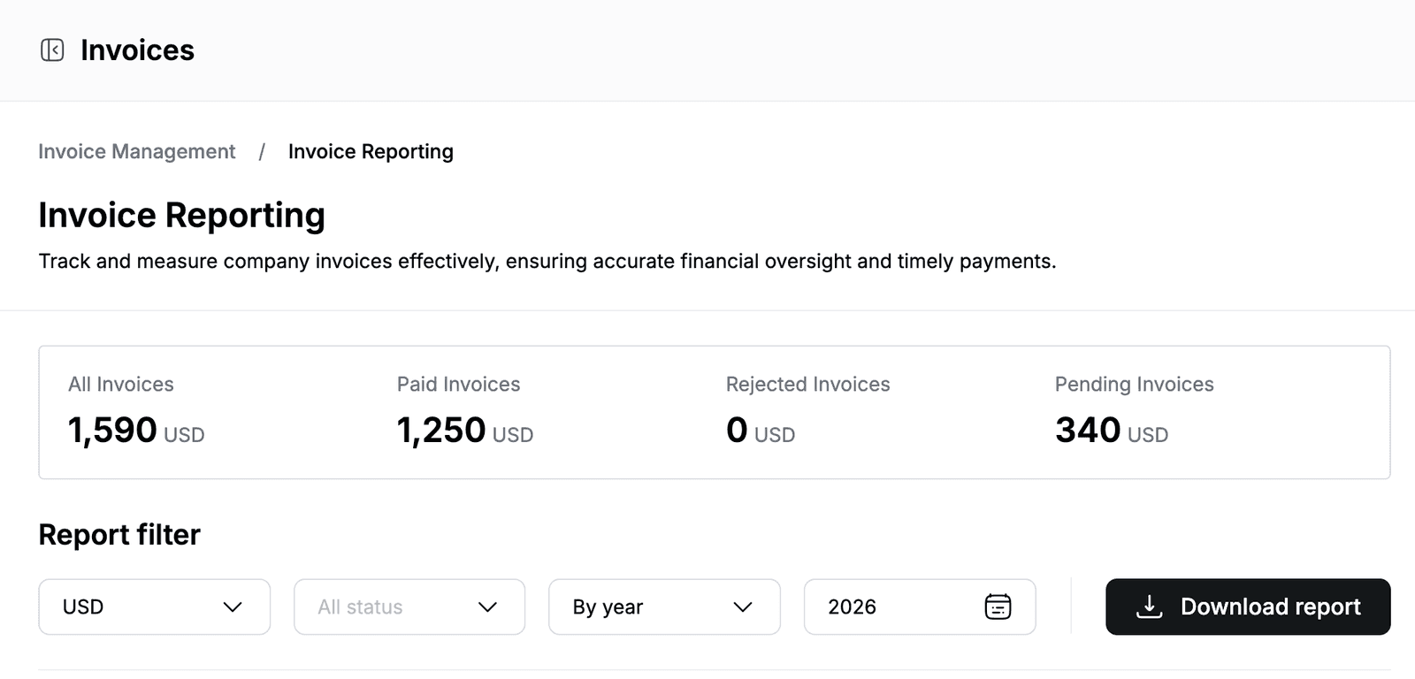Click the 1,590 USD total value
This screenshot has width=1415, height=679.
[136, 431]
